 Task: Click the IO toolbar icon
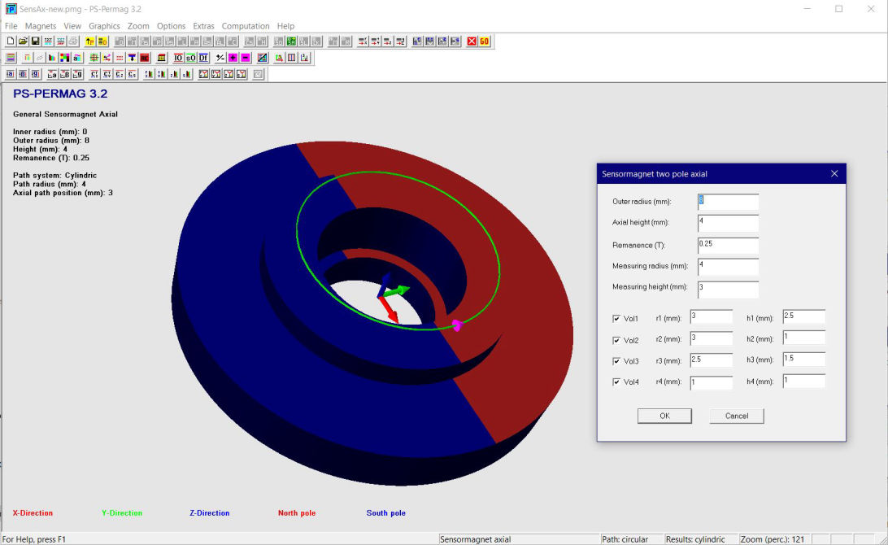[179, 58]
